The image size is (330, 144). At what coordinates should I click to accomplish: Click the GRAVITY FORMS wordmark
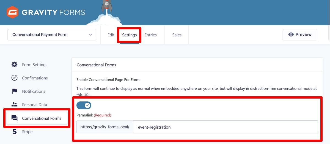pos(53,12)
